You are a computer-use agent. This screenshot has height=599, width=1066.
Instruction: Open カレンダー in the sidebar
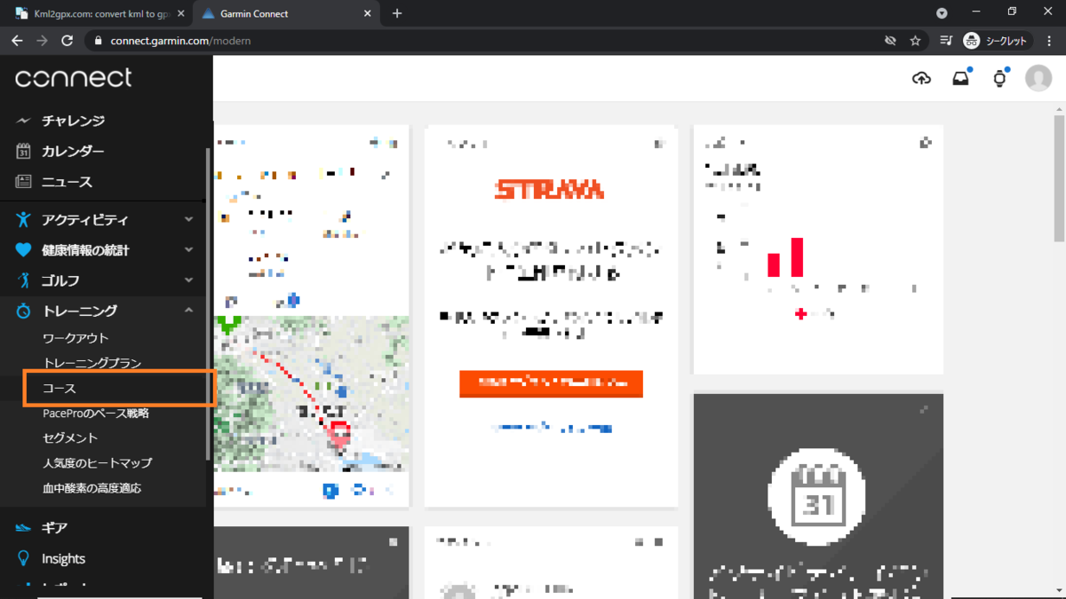coord(73,151)
